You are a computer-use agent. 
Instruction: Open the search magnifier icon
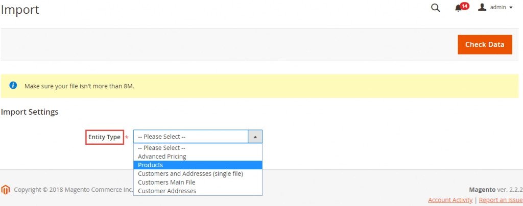[435, 8]
